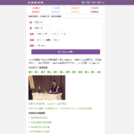134x134 pixels.
Task: Open the 属龙 zodiac link
Action: click(x=55, y=72)
